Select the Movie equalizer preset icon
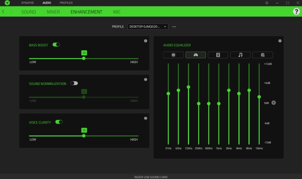Image resolution: width=302 pixels, height=179 pixels. point(218,55)
